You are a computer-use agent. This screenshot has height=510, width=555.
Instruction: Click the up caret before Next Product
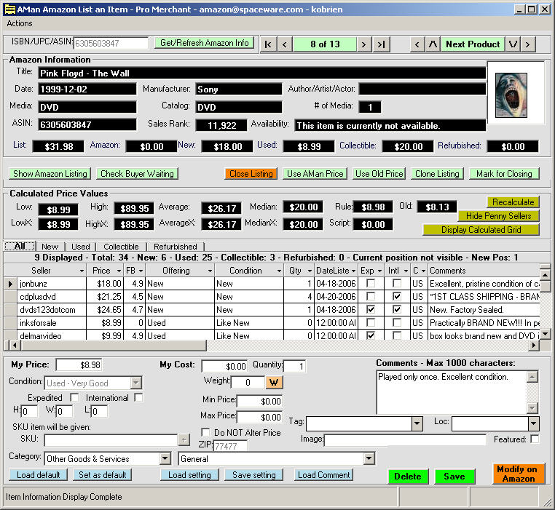point(433,44)
